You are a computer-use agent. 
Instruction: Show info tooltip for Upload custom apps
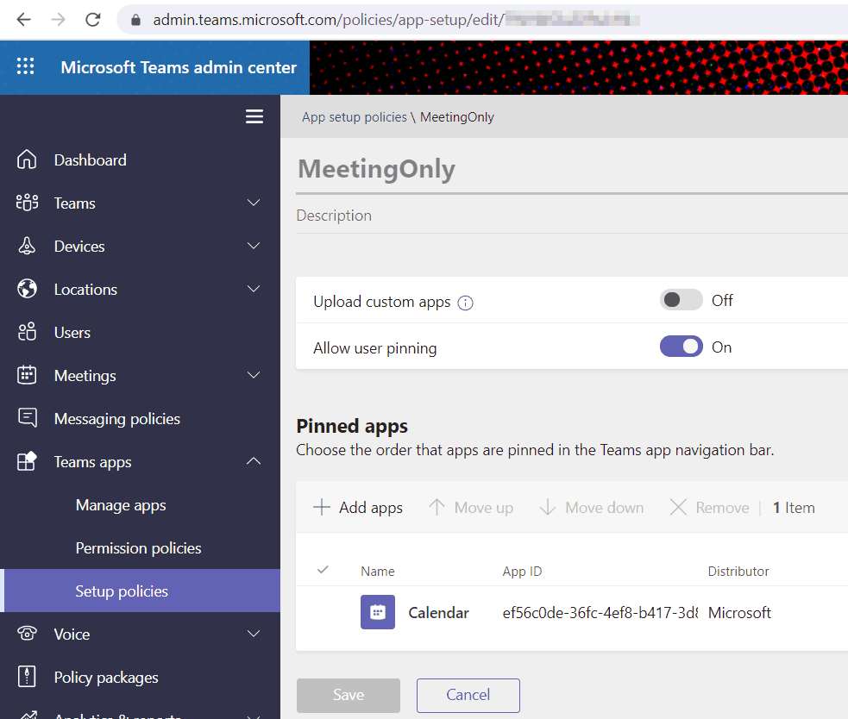[465, 303]
